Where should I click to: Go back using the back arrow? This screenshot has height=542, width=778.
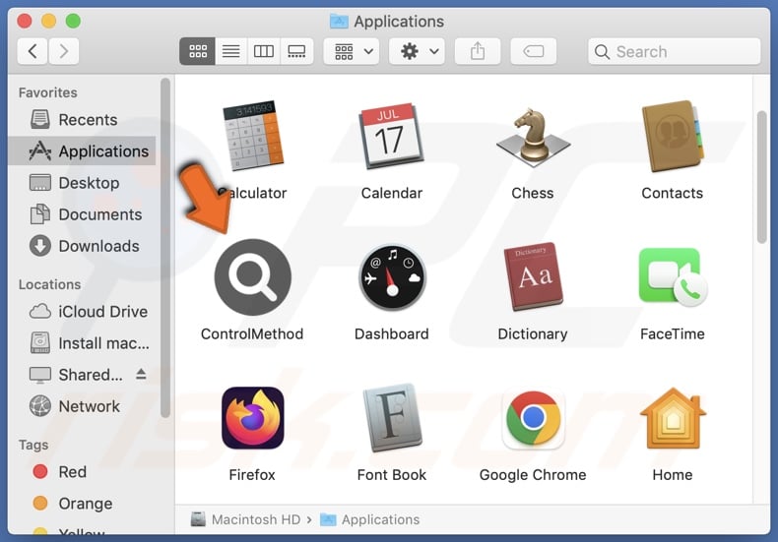(32, 51)
